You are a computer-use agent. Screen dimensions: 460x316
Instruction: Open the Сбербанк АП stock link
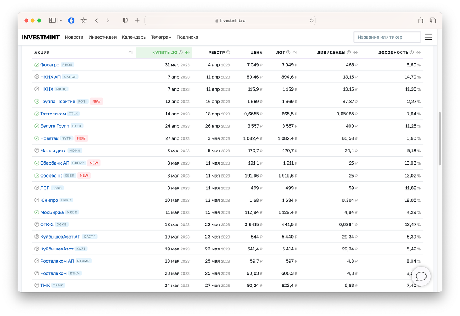[55, 163]
